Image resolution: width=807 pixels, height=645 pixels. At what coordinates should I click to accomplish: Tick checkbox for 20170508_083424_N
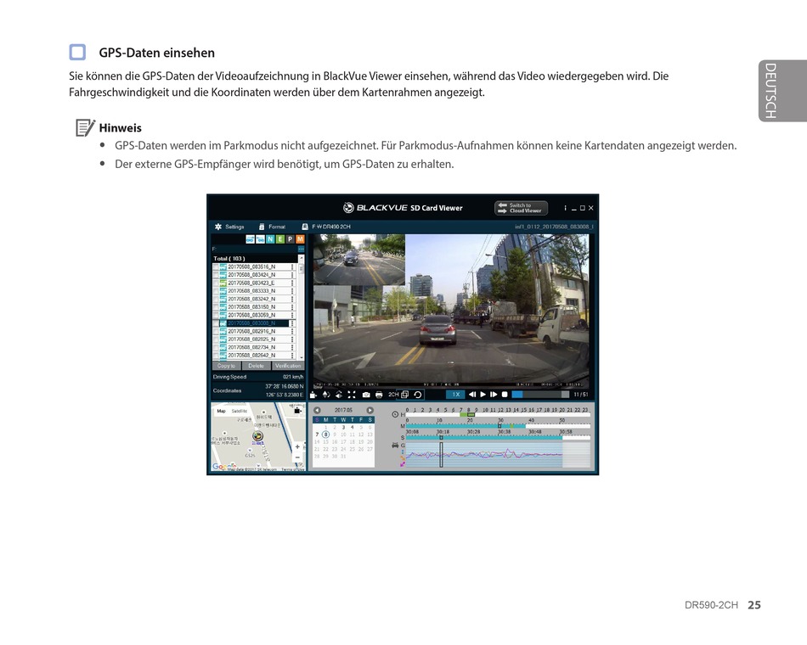point(216,275)
